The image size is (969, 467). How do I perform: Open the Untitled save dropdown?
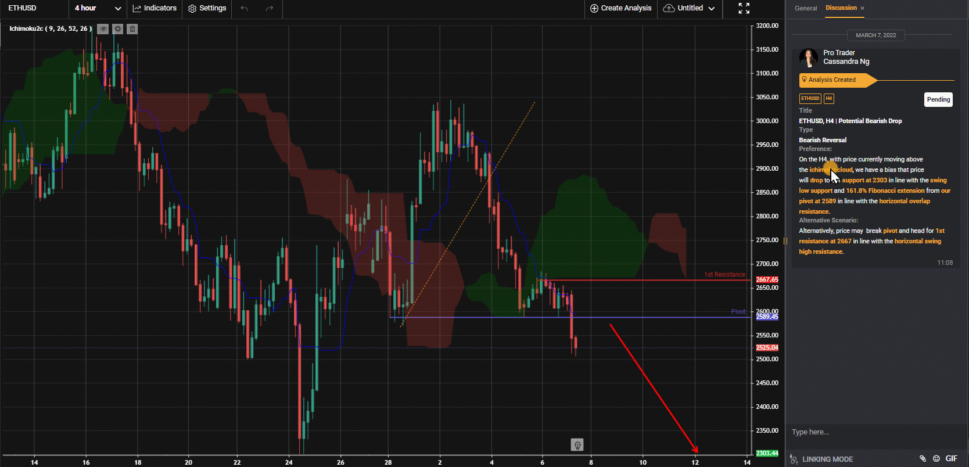pyautogui.click(x=690, y=8)
